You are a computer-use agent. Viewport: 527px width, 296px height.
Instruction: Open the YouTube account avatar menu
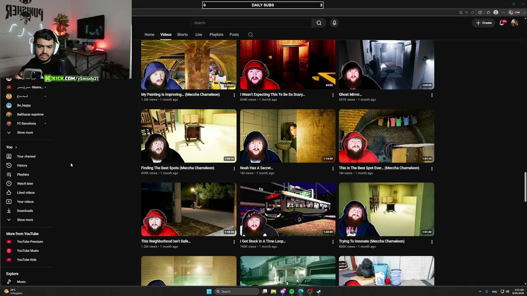click(x=514, y=23)
